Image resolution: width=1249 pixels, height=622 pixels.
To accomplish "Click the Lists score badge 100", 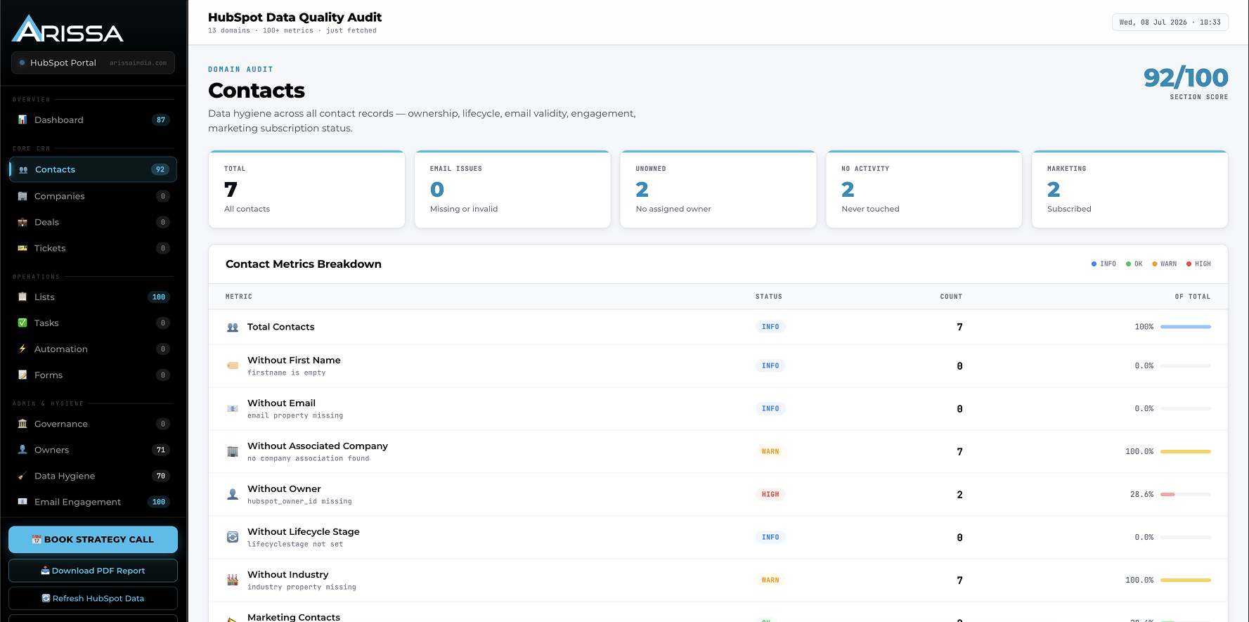I will click(x=159, y=297).
